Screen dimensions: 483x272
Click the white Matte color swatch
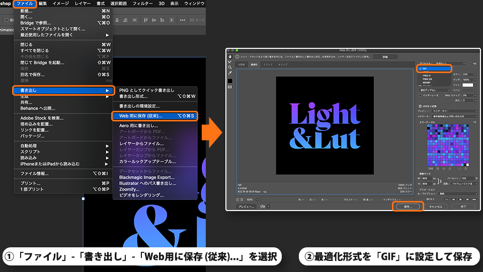click(x=467, y=85)
